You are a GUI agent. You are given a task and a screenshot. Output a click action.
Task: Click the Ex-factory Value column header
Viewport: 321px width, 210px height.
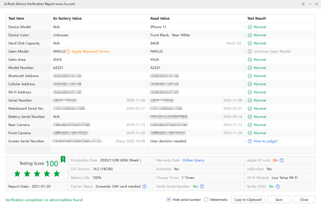tap(67, 18)
